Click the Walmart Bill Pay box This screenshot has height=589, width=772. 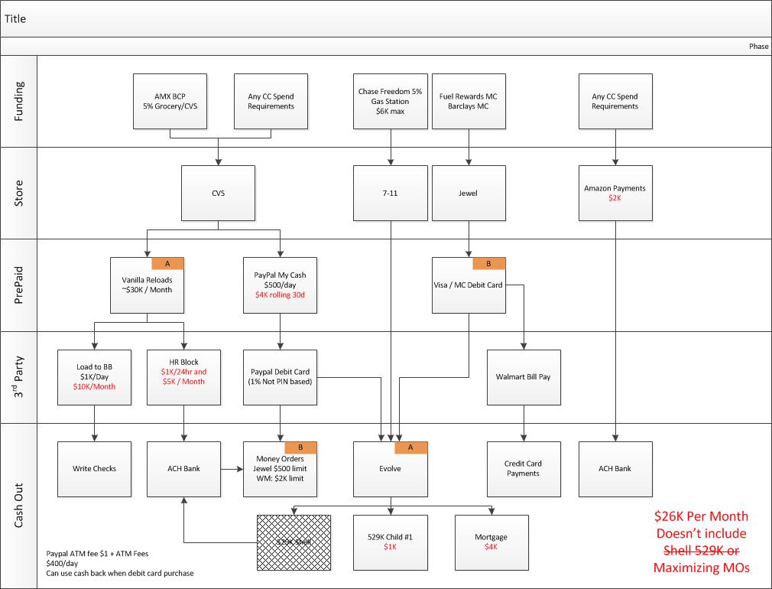524,378
